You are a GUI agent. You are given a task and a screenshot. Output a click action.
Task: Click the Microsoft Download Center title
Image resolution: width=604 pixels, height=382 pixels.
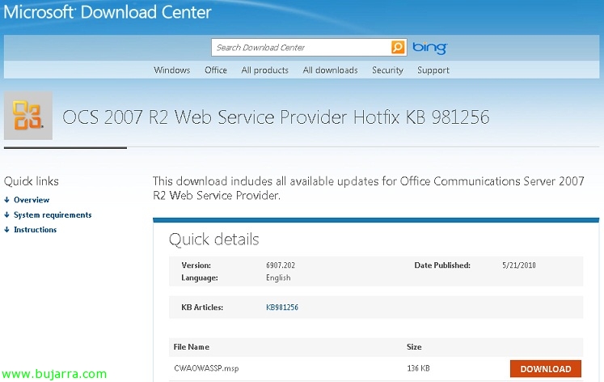[108, 12]
